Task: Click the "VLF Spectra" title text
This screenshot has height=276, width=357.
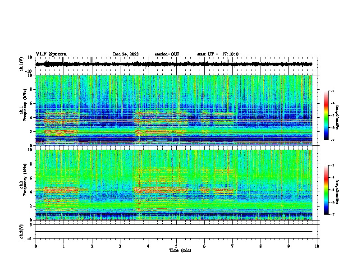Action: pyautogui.click(x=51, y=54)
